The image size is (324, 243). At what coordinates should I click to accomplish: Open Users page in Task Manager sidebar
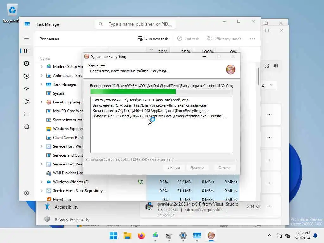pyautogui.click(x=27, y=102)
